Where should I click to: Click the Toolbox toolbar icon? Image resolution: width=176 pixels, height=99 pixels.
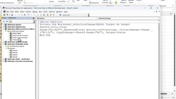(57, 15)
